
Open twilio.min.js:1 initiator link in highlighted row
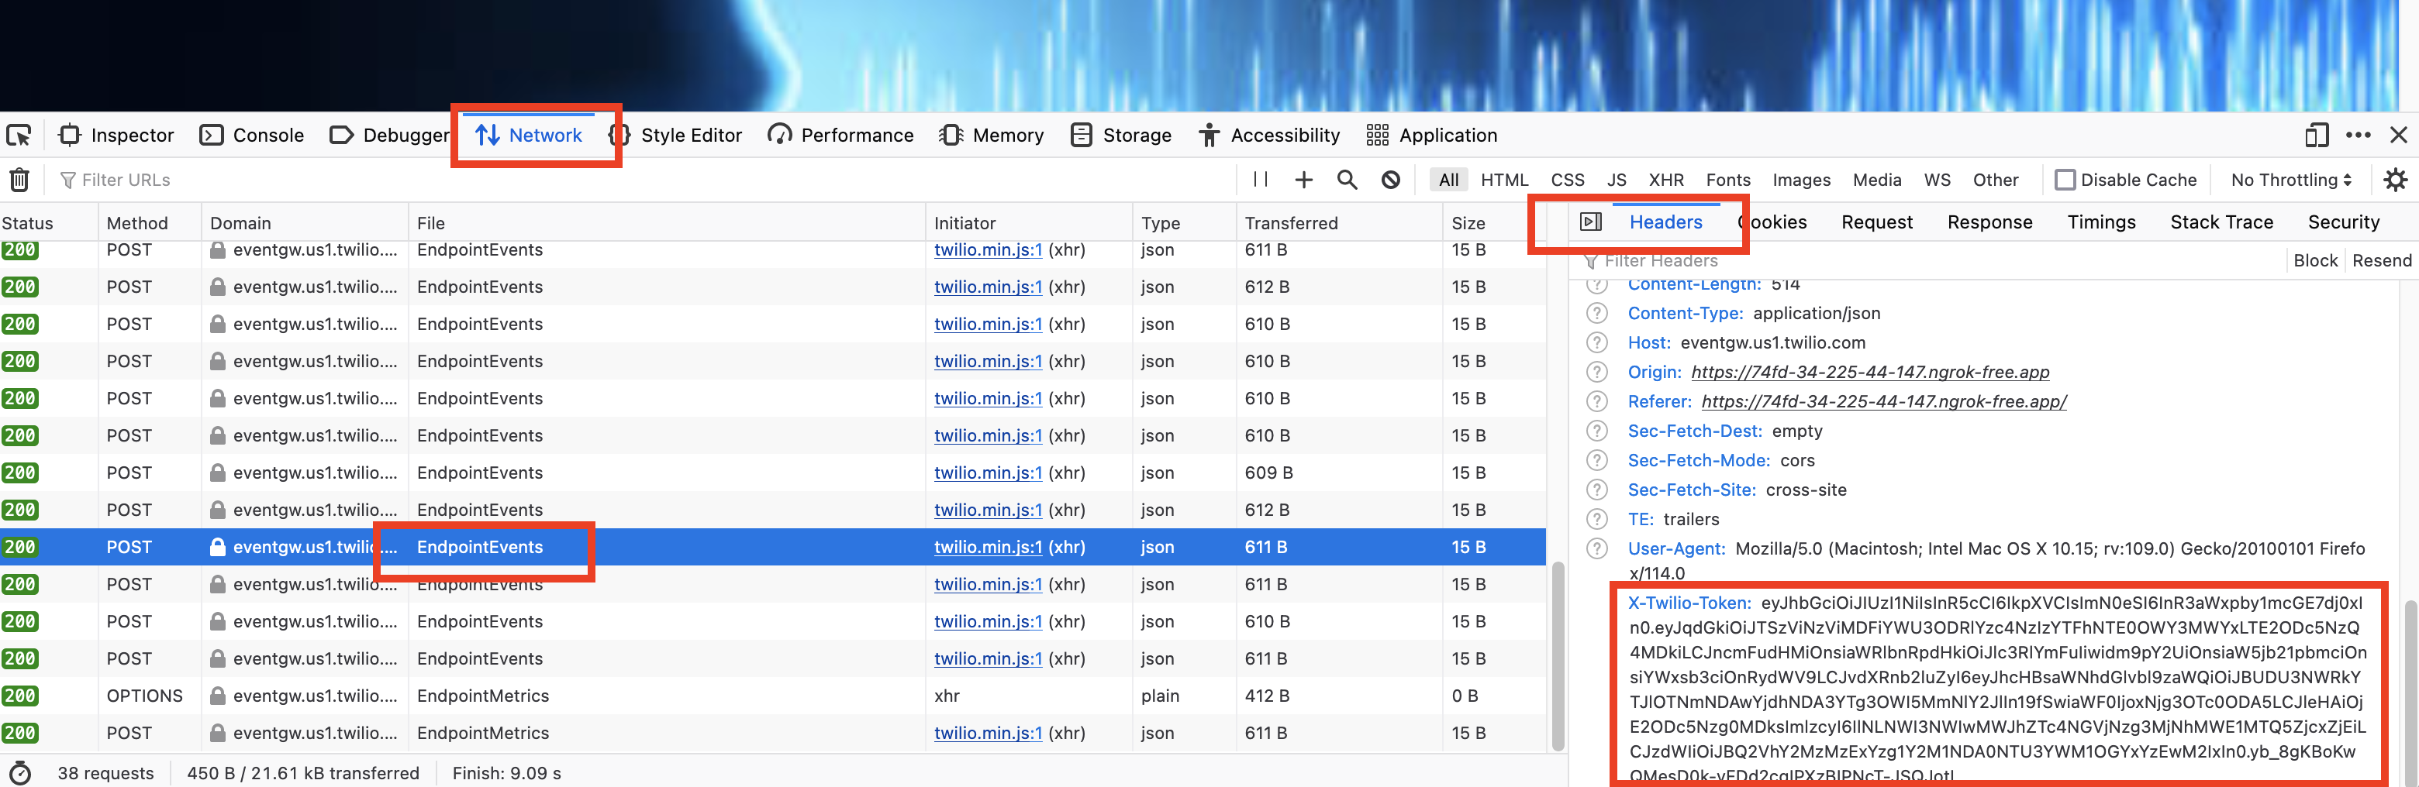(988, 547)
